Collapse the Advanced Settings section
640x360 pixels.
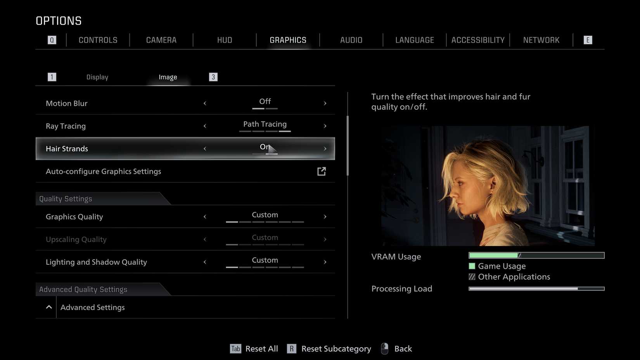(49, 307)
